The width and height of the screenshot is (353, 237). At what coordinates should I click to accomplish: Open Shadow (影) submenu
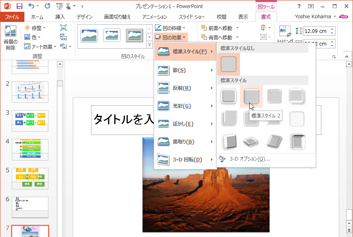point(185,70)
